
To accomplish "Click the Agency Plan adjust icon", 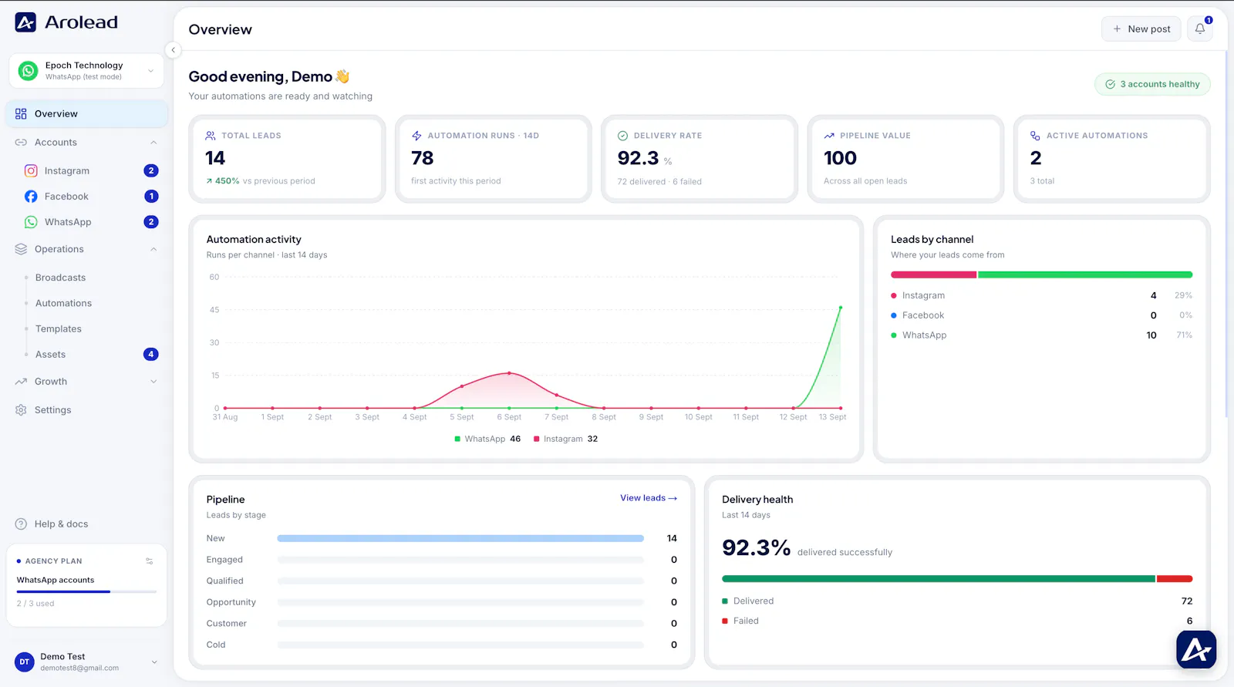I will coord(150,561).
